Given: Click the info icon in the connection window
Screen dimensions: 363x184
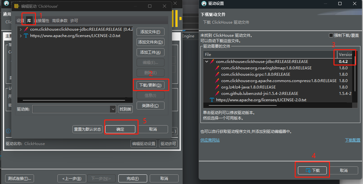Looking at the screenshot, I should pos(8,131).
